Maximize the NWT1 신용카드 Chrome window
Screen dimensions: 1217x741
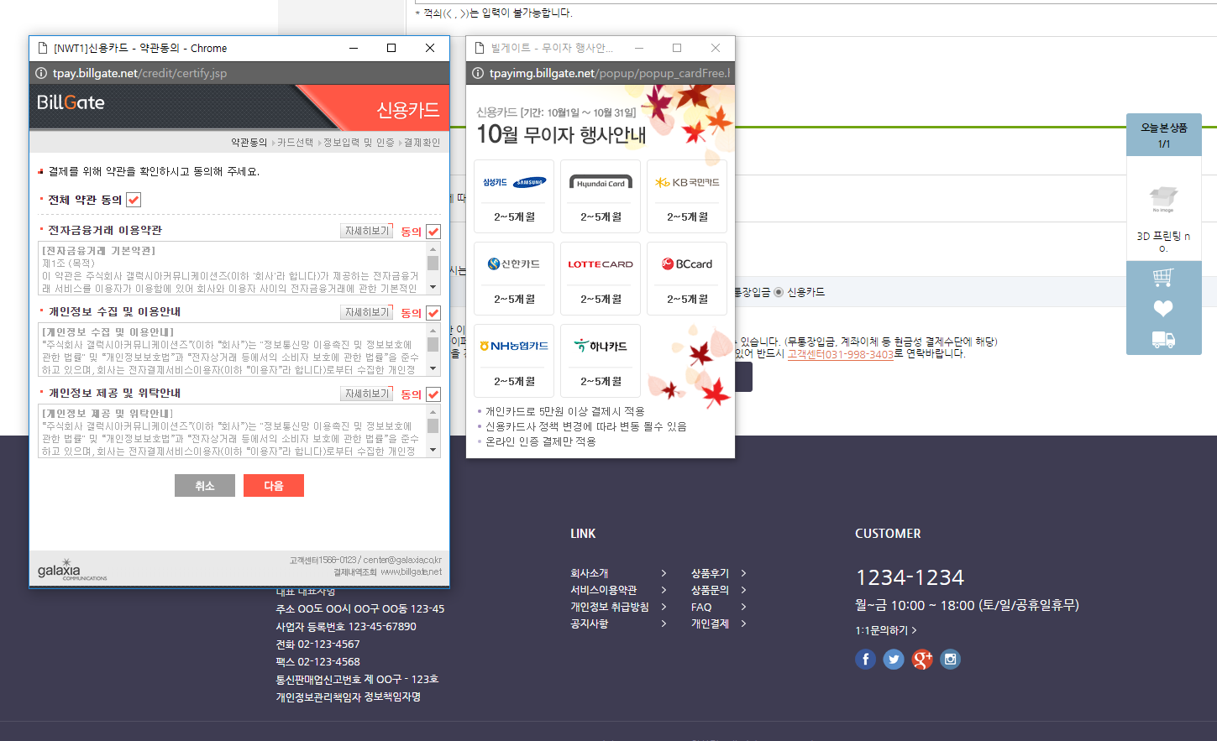pos(391,48)
